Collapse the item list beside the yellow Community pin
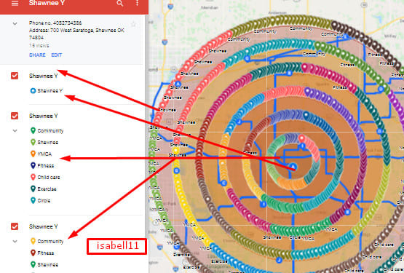Screen dimensions: 404x273 coord(15,241)
